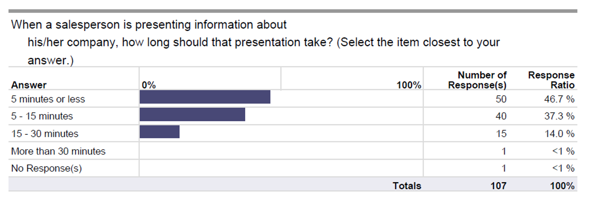Select the '5 minutes or less' answer label
The image size is (602, 206).
click(48, 99)
